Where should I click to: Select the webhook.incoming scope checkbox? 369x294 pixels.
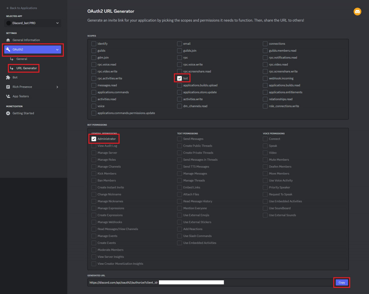point(265,78)
